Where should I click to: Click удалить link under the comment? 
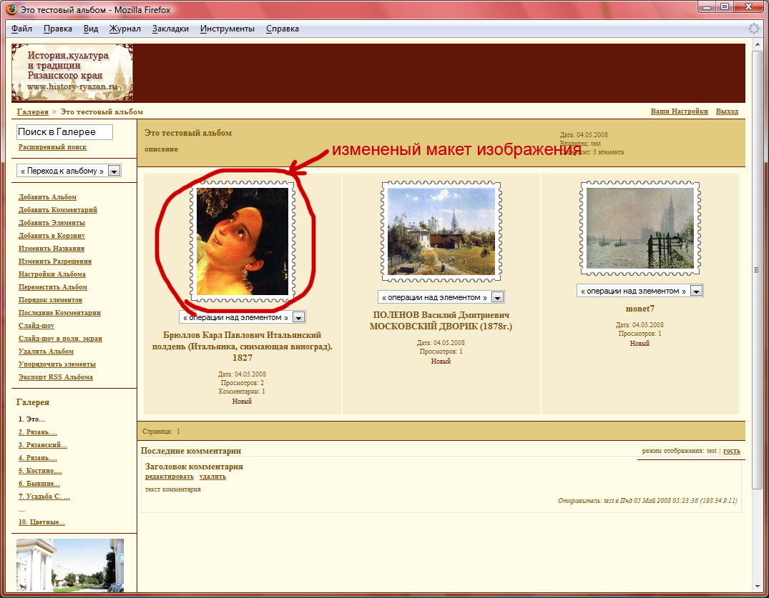(213, 477)
